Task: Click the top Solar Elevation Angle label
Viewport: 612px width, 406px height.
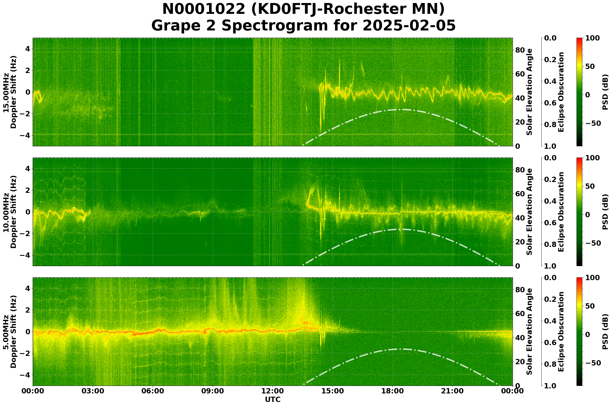Action: pos(529,92)
